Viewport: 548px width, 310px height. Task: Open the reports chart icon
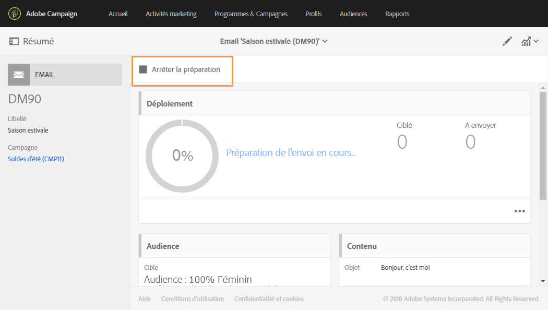(x=526, y=41)
